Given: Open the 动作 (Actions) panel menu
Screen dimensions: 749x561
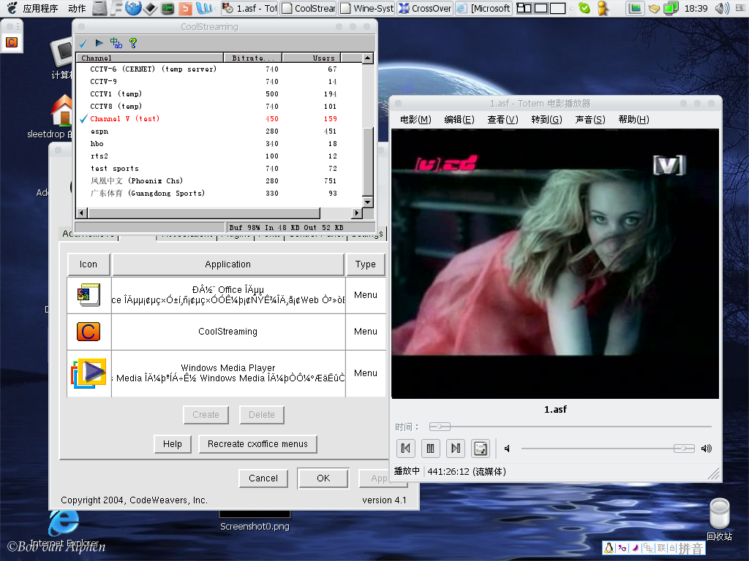Looking at the screenshot, I should pyautogui.click(x=77, y=8).
